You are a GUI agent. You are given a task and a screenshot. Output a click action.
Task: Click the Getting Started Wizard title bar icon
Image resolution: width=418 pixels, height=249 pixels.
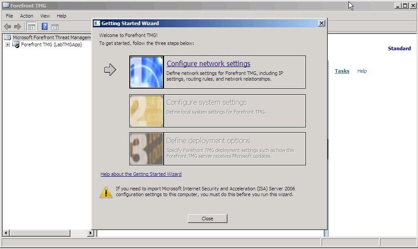click(97, 23)
